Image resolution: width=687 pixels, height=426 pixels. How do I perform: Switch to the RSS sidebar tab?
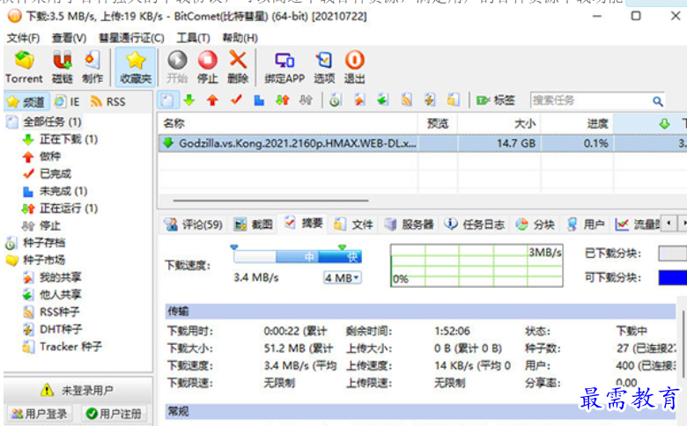107,101
